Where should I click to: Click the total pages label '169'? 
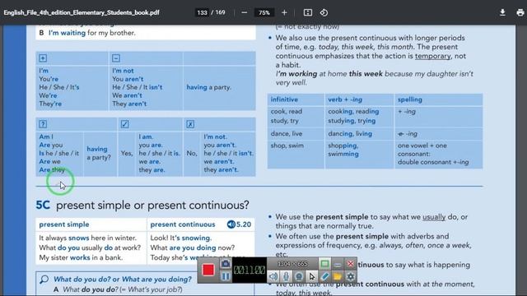(x=220, y=12)
